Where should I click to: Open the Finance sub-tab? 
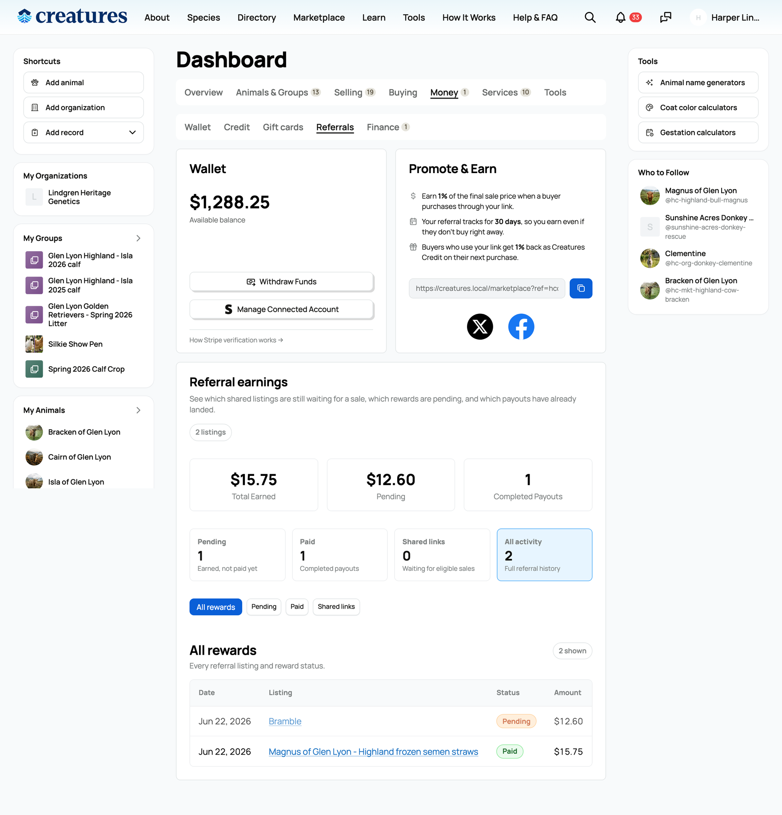[x=388, y=127]
